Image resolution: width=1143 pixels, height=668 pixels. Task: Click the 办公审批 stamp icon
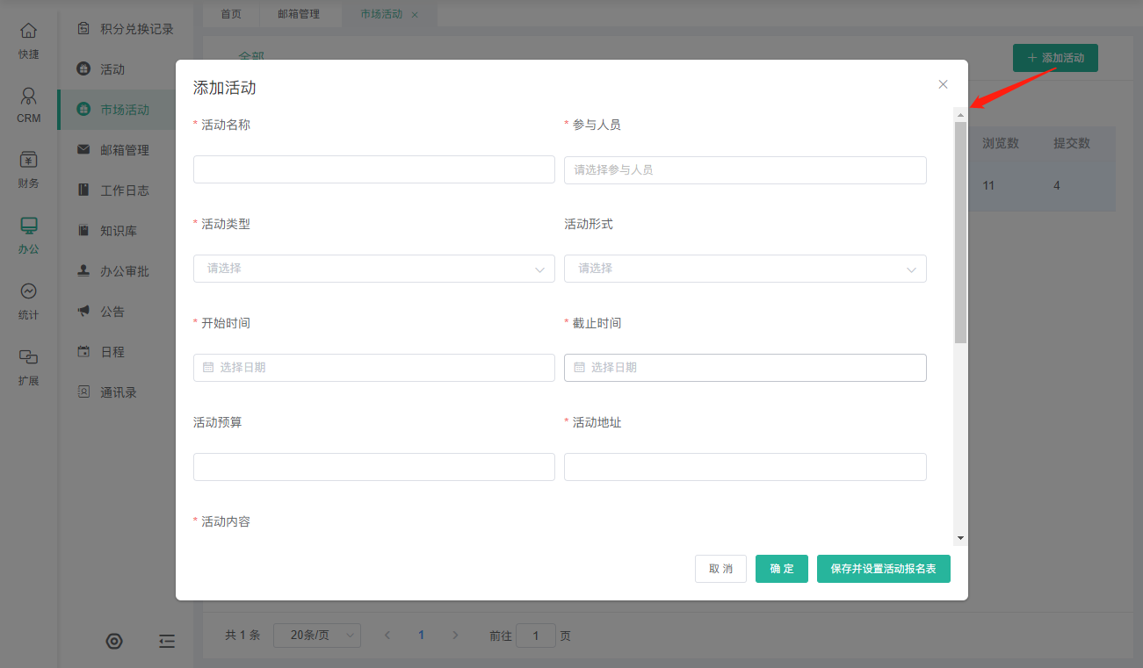[x=83, y=271]
